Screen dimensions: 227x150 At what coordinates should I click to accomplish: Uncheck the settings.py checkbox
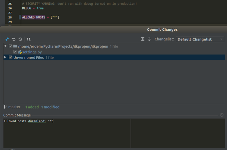pyautogui.click(x=15, y=52)
